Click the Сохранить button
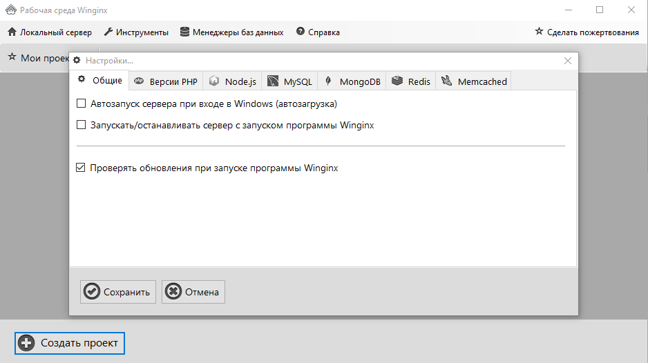This screenshot has height=363, width=648. pyautogui.click(x=117, y=292)
